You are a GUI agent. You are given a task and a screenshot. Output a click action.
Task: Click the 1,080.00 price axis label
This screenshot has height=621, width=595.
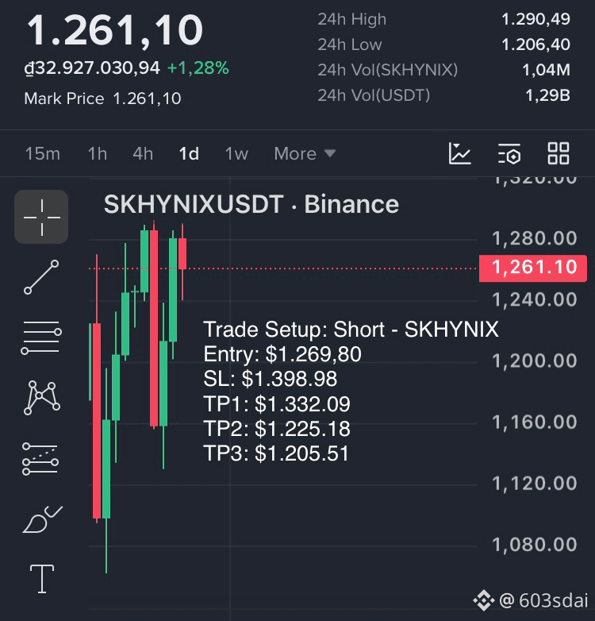tap(535, 545)
